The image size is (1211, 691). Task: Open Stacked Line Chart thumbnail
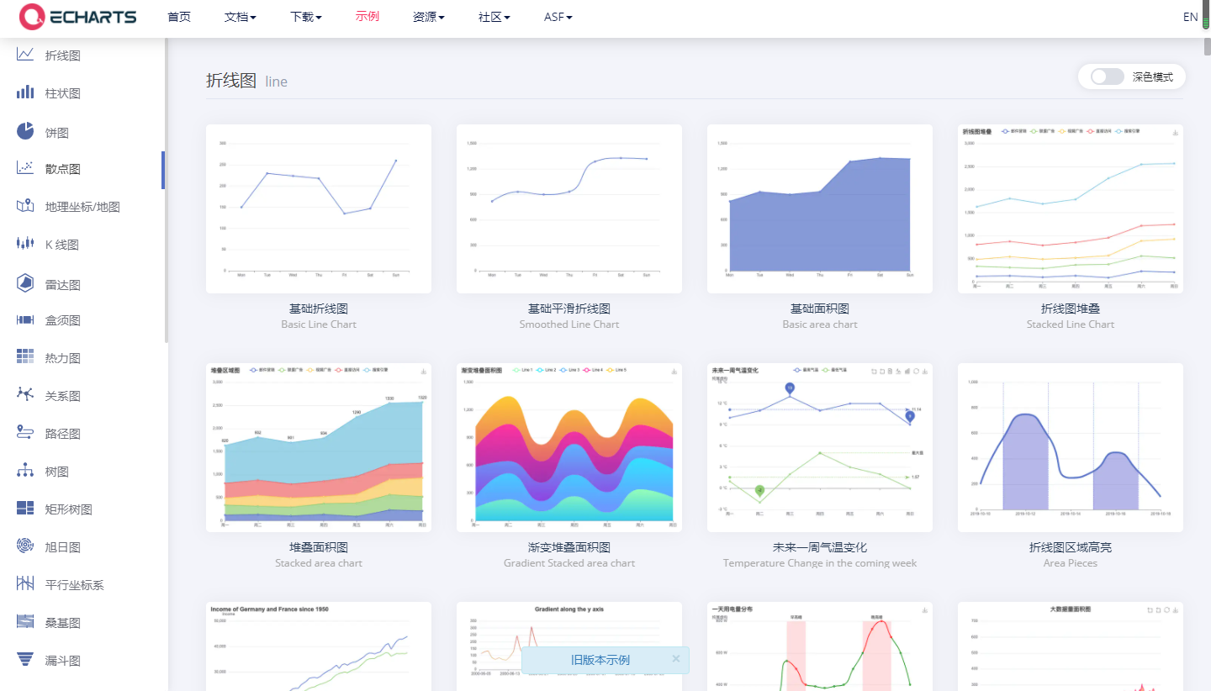1071,208
